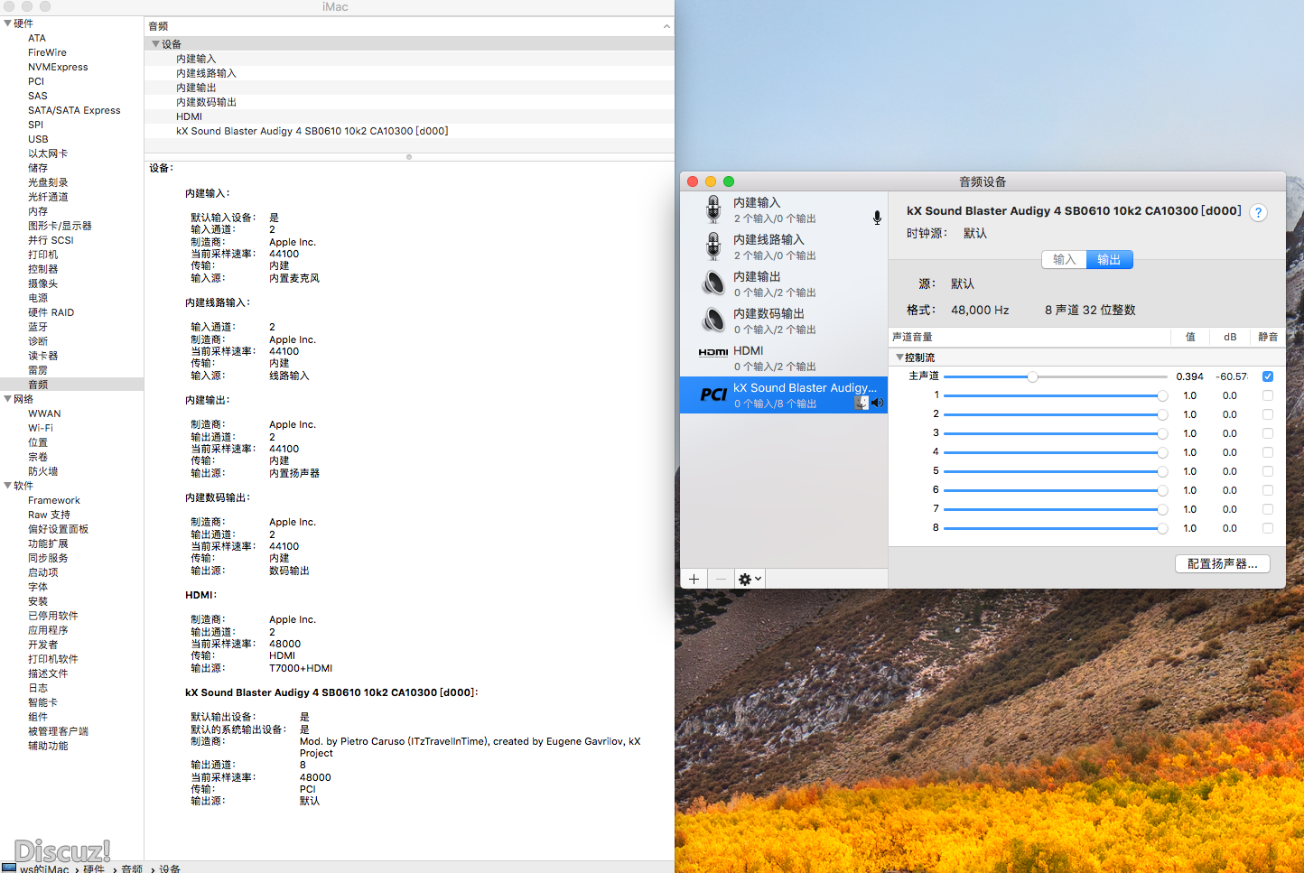1304x873 pixels.
Task: Click the help question mark button
Action: point(1258,213)
